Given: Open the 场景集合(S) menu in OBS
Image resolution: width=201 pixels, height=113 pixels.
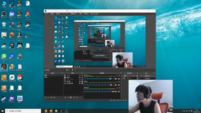Looking at the screenshot, I should 73,14.
